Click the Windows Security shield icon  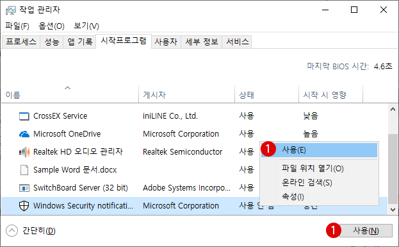click(24, 206)
